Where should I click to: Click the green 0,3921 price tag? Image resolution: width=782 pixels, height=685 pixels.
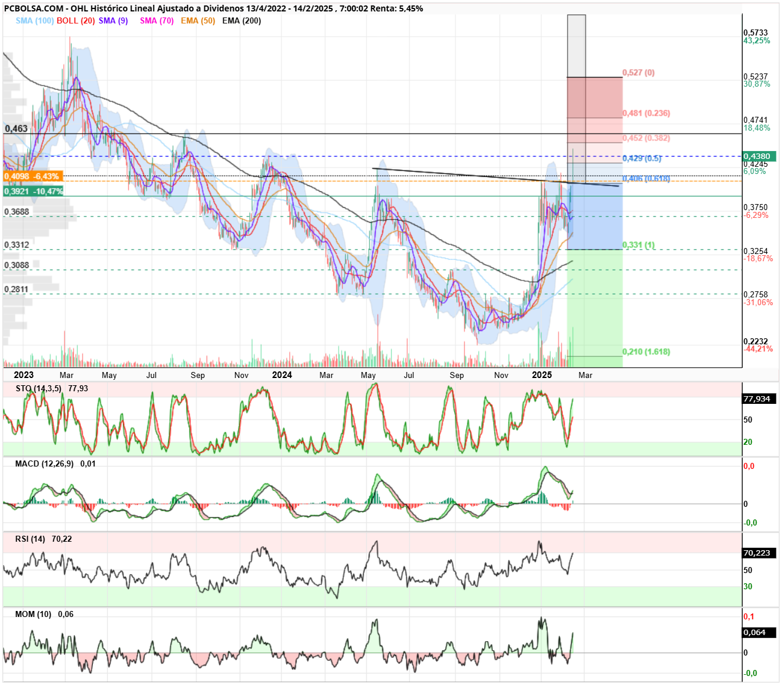pos(33,191)
